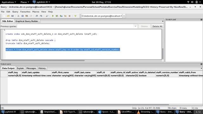The image size is (203, 114).
Task: Click the SQL editor vertical scrollbar
Action: tap(163, 54)
